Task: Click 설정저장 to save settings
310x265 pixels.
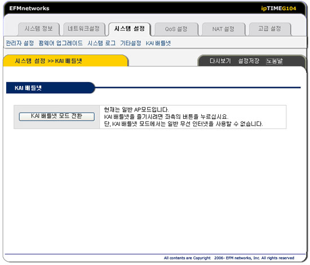Action: 249,61
